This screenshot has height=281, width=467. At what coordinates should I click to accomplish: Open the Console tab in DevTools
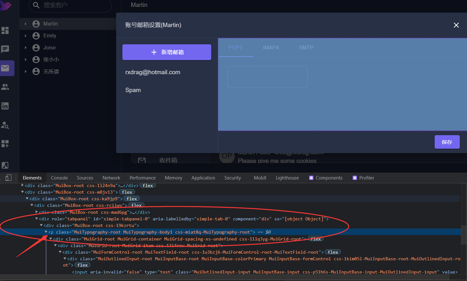[x=59, y=178]
